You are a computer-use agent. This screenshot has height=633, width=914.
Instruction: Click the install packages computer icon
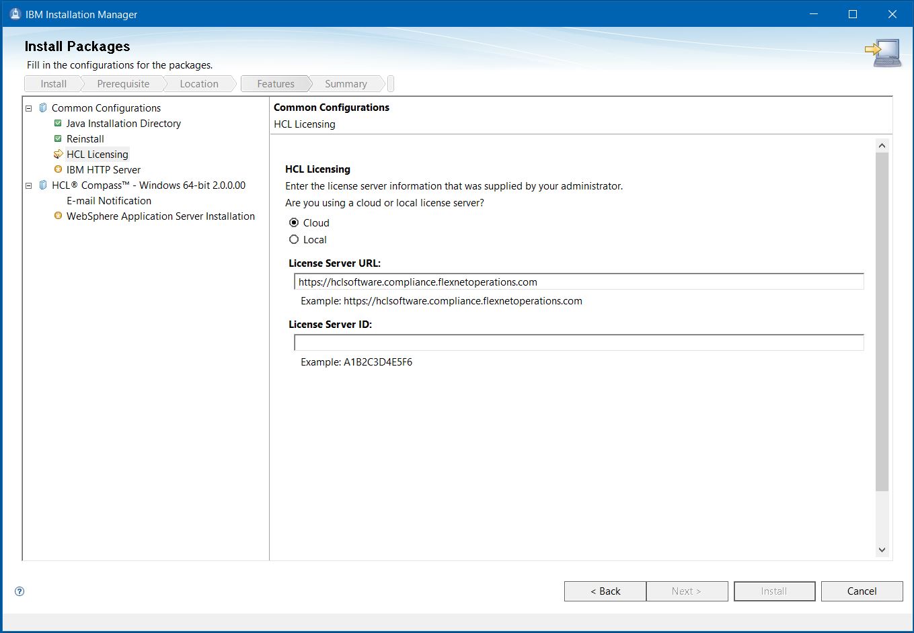tap(883, 53)
